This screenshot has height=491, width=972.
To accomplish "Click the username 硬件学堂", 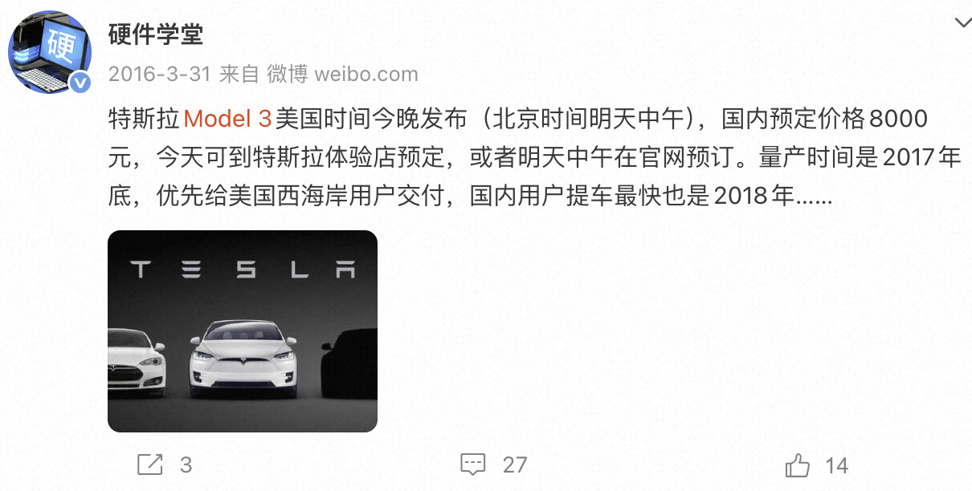I will pyautogui.click(x=156, y=35).
